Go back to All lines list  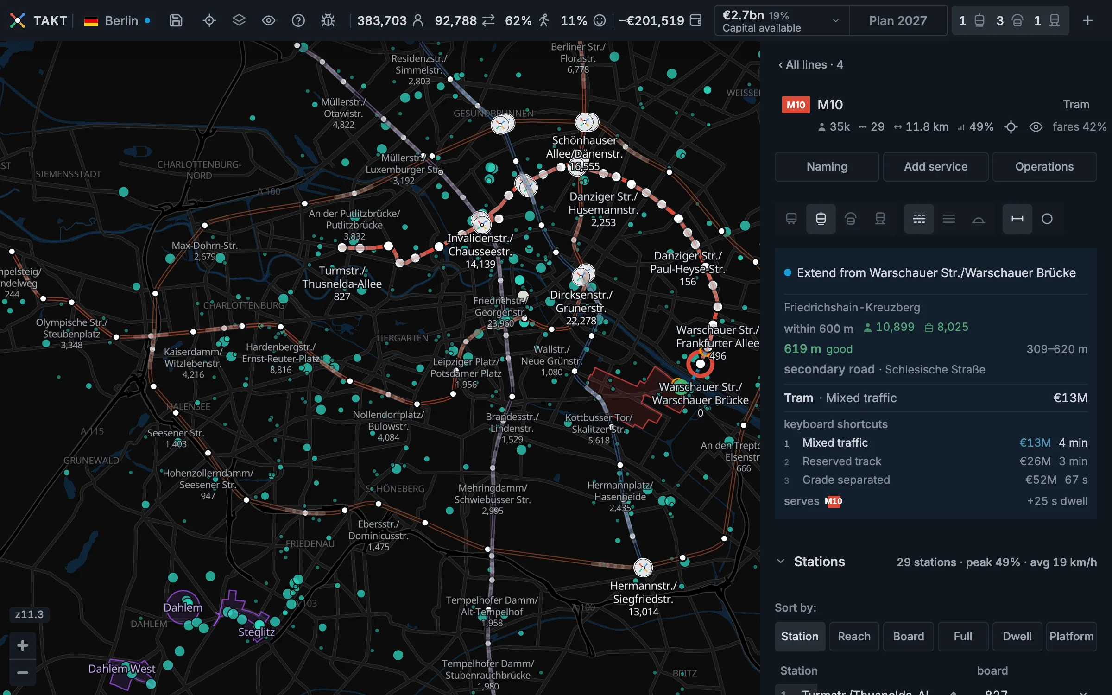811,65
